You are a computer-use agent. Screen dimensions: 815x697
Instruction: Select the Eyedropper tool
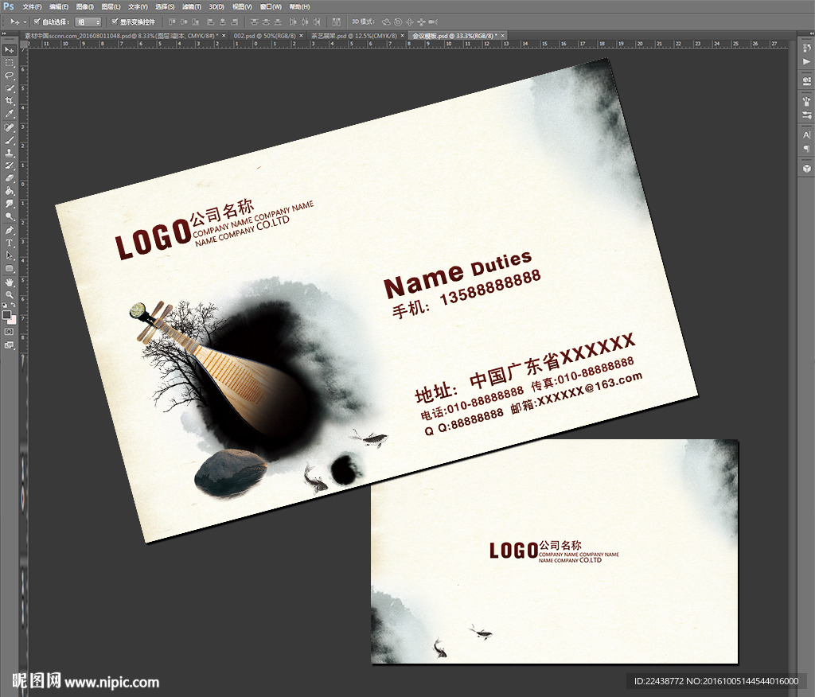click(10, 113)
